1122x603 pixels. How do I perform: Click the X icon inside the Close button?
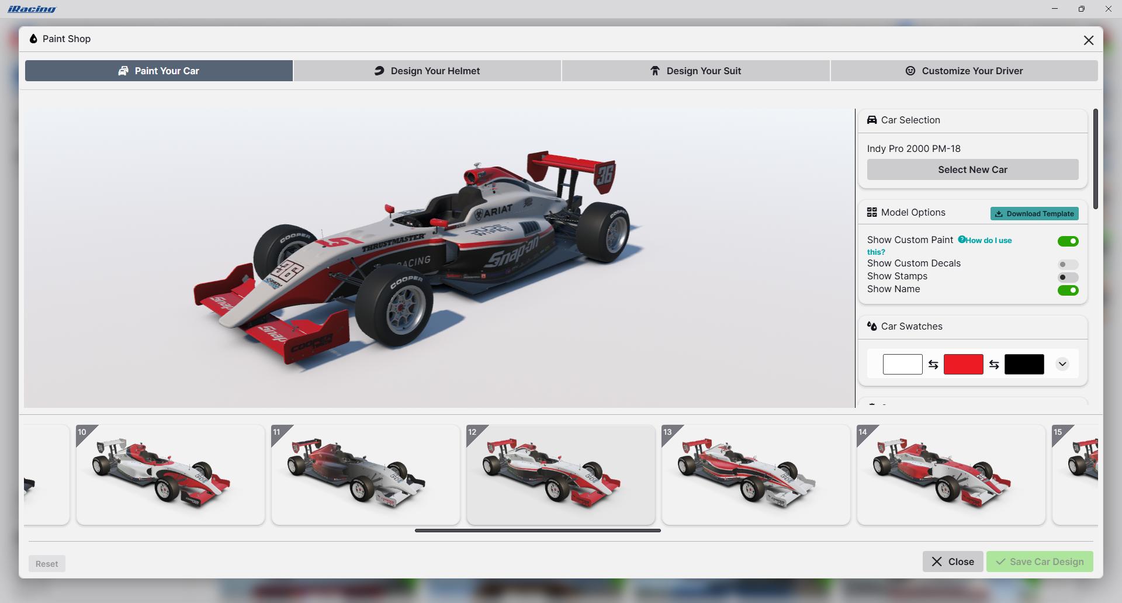pos(937,561)
